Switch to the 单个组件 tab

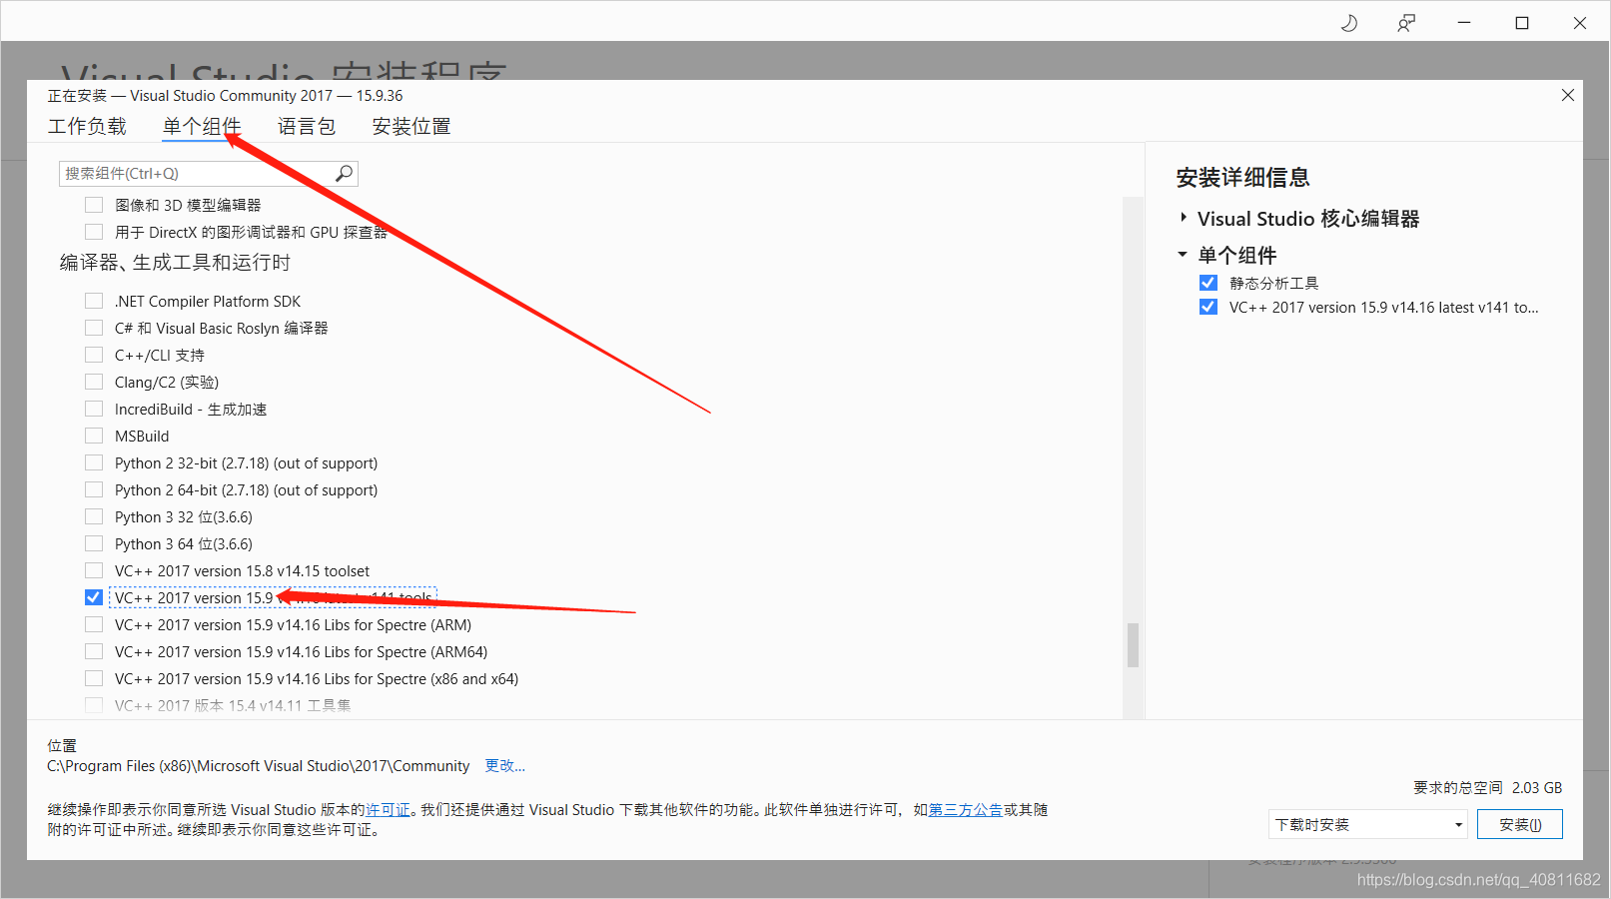[202, 126]
